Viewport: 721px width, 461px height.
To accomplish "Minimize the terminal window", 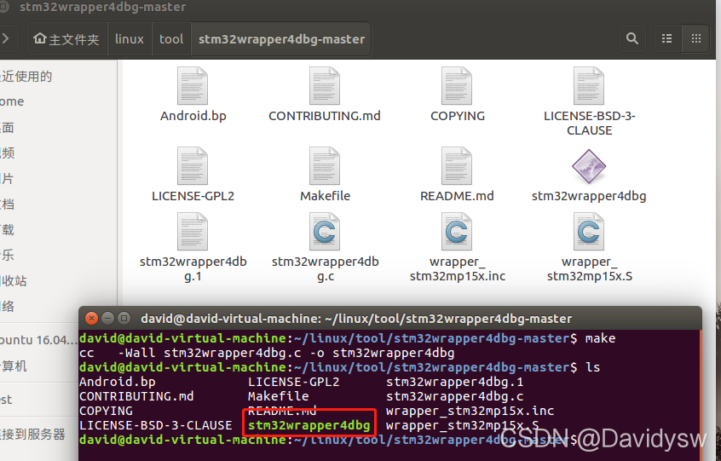I will click(x=107, y=318).
